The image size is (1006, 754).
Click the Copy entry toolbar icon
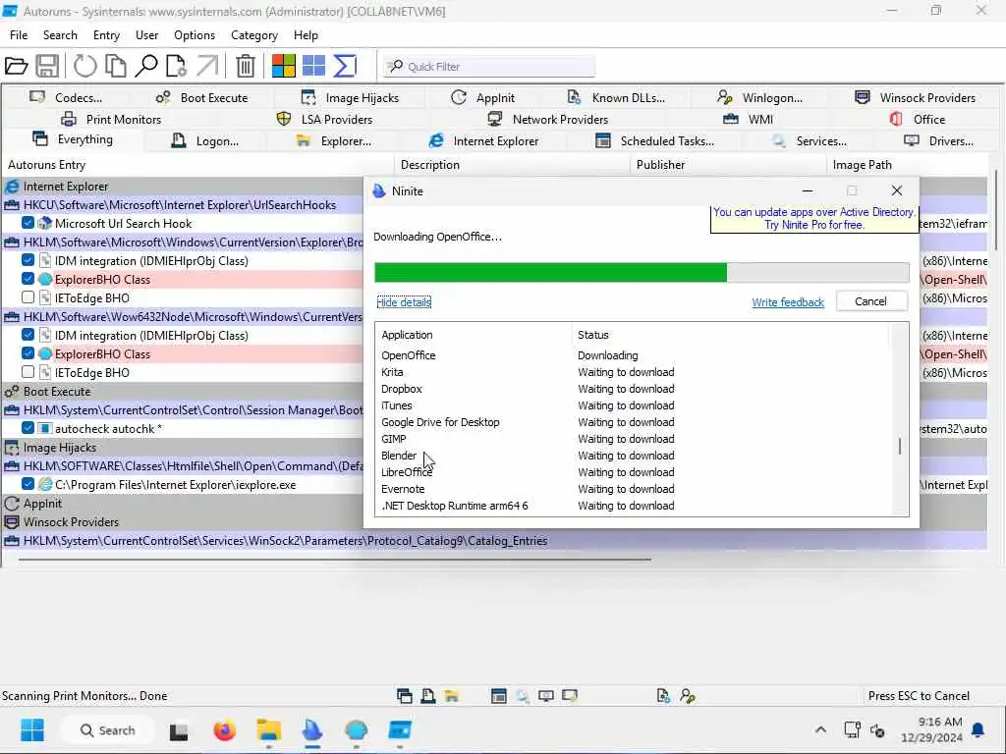click(116, 66)
